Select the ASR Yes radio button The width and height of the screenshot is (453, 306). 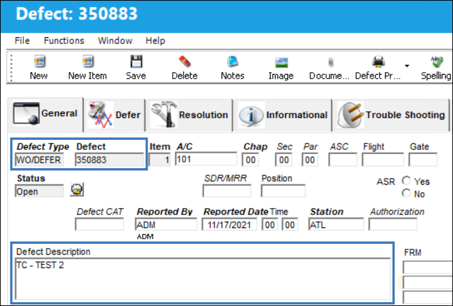406,181
